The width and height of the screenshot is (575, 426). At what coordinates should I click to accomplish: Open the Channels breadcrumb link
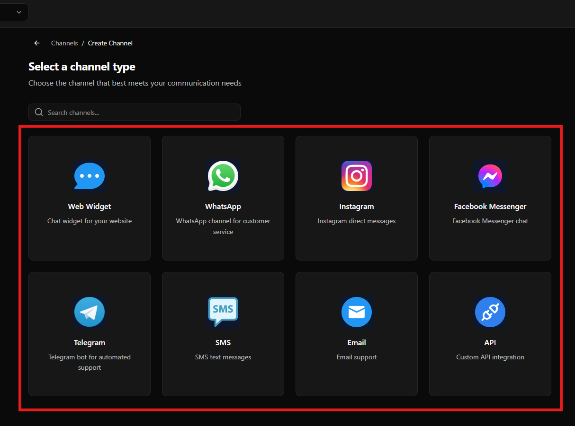click(64, 43)
